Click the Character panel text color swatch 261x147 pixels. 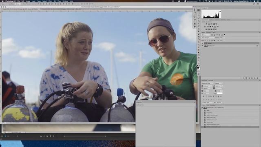click(x=220, y=94)
